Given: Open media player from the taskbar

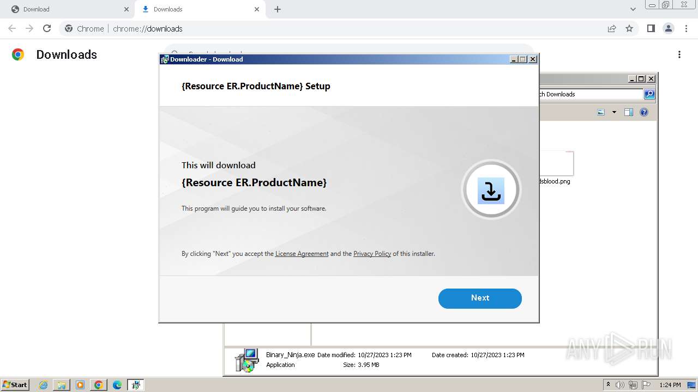Looking at the screenshot, I should point(80,385).
